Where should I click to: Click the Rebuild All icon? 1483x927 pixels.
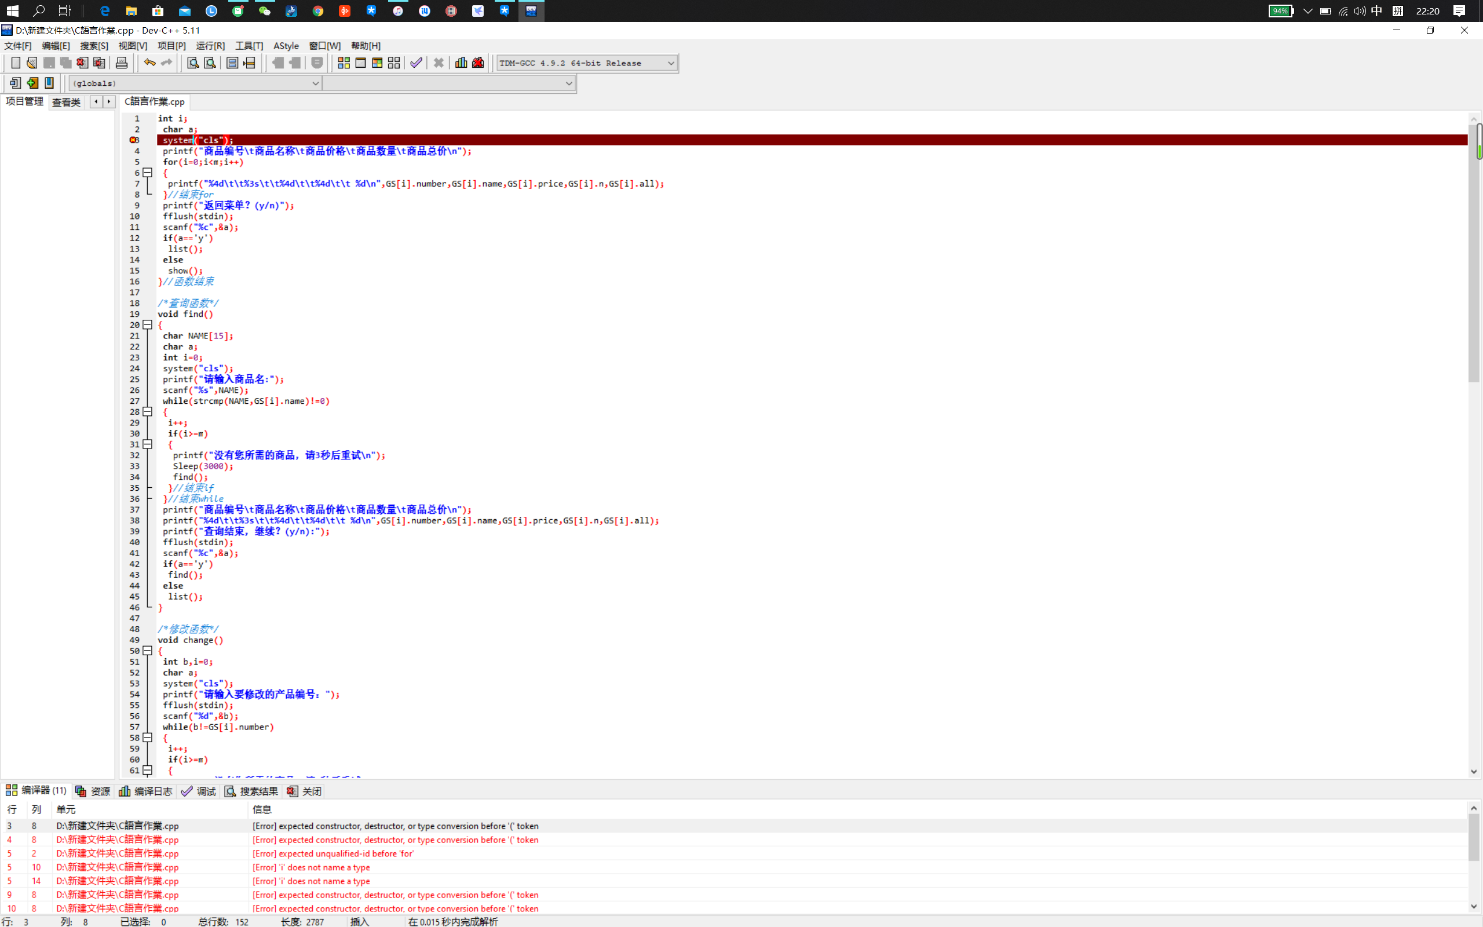394,63
